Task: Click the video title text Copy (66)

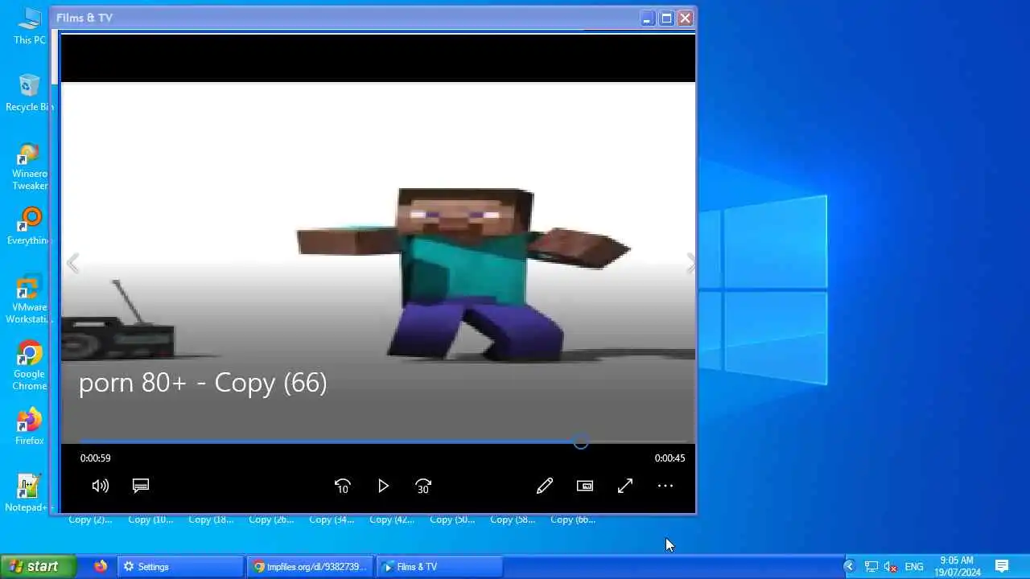Action: pyautogui.click(x=203, y=383)
